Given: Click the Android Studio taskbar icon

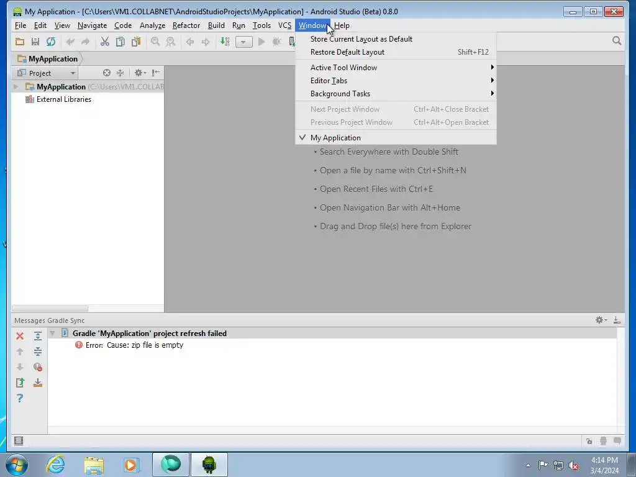Looking at the screenshot, I should (209, 465).
